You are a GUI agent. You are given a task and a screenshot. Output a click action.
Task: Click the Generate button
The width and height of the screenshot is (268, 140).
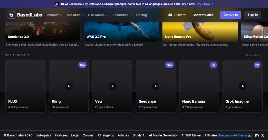[x=230, y=15]
